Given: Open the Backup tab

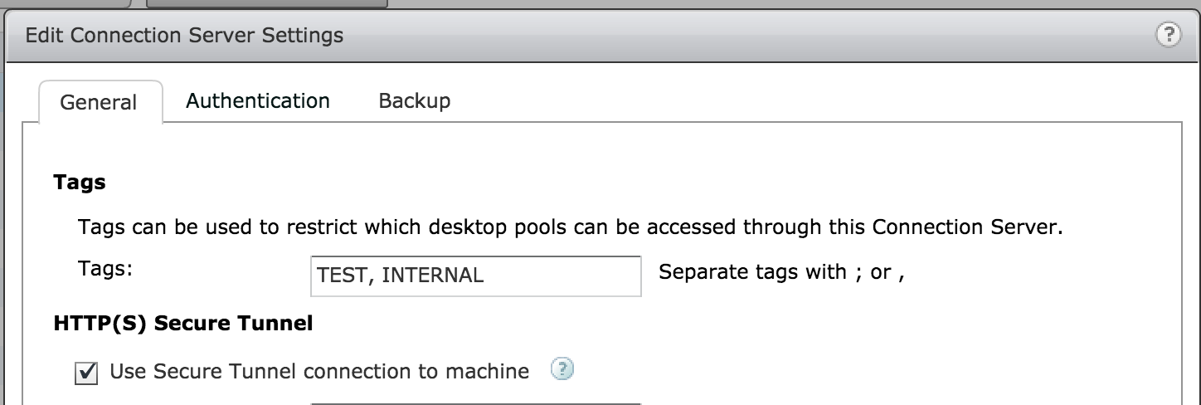Looking at the screenshot, I should (414, 101).
